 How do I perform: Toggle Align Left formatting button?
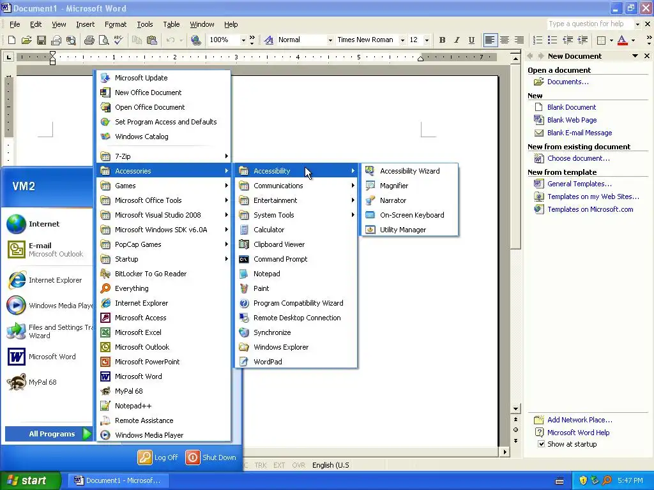490,40
